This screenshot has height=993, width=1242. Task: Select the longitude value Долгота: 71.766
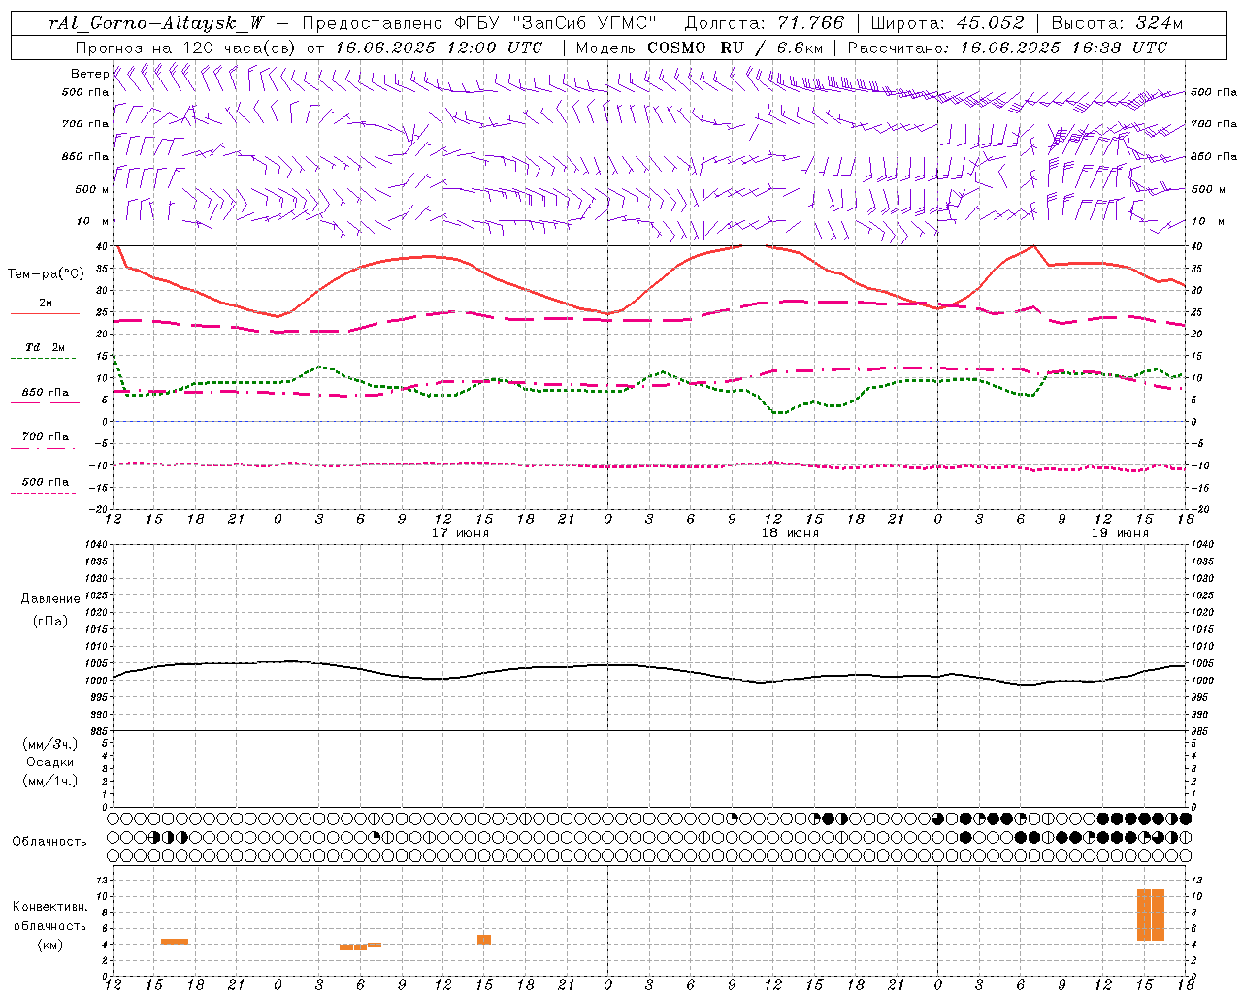coord(765,23)
